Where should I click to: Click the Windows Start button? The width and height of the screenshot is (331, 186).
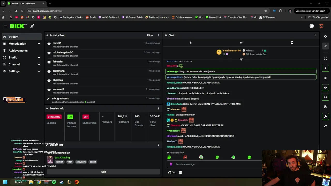5,182
